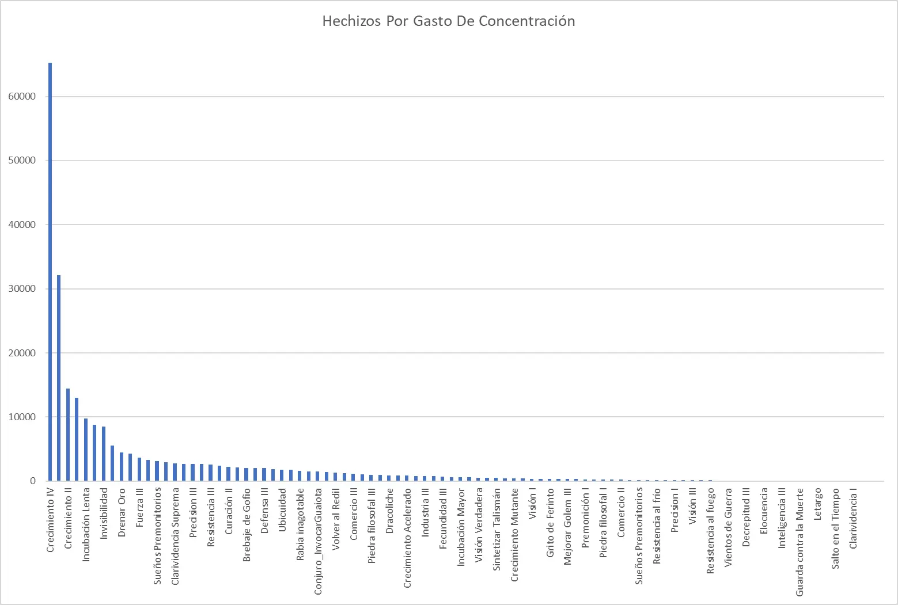Click the Incubación Lenta bar

tap(86, 450)
